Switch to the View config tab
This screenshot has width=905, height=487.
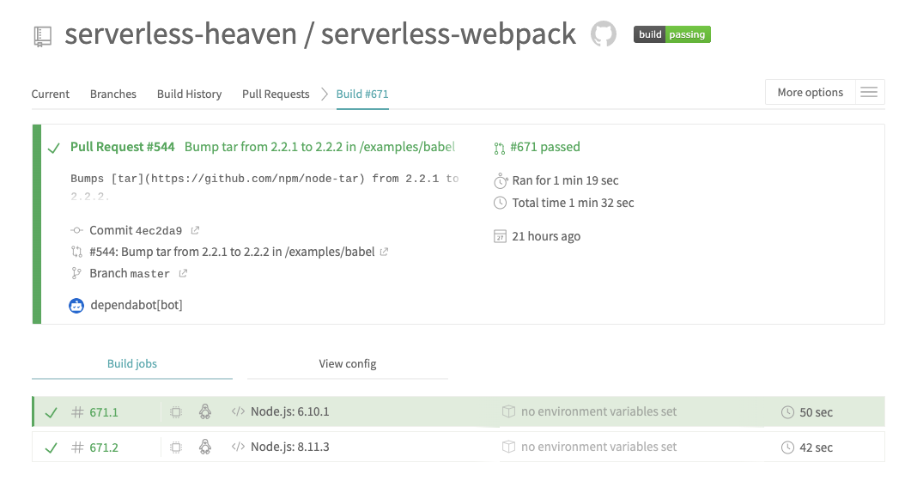click(x=348, y=364)
